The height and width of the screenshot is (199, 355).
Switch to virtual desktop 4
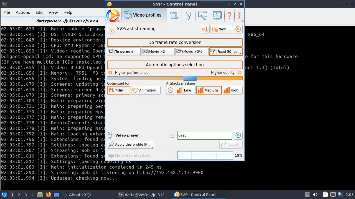[32, 195]
